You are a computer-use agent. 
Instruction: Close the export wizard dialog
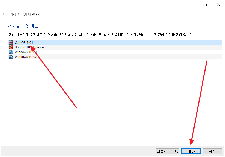point(218,4)
